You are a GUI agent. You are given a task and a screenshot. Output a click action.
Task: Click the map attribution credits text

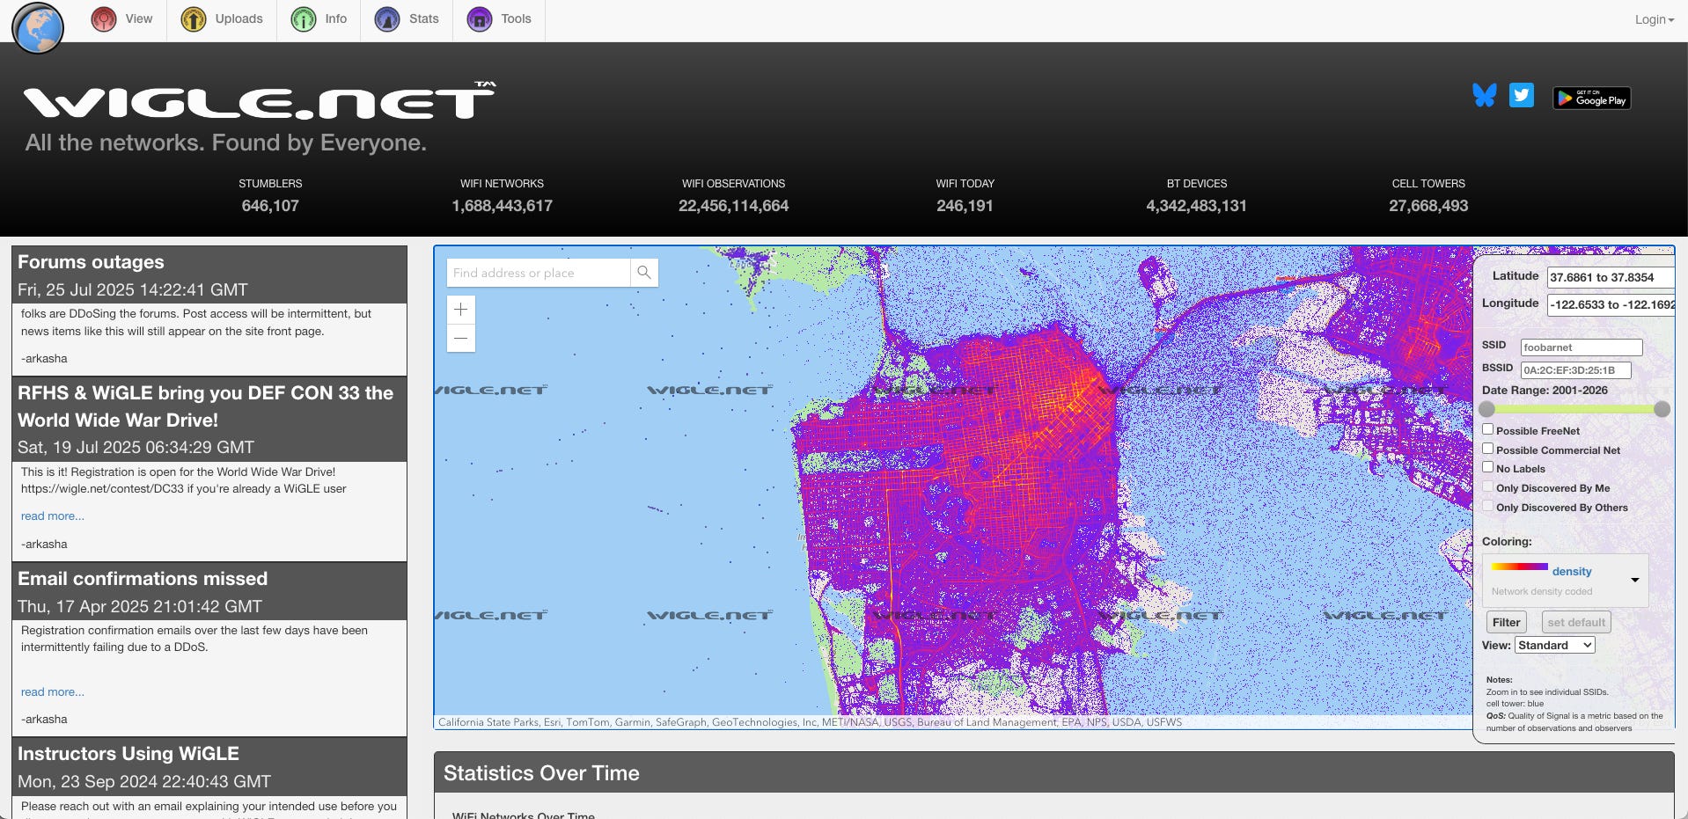(x=810, y=722)
